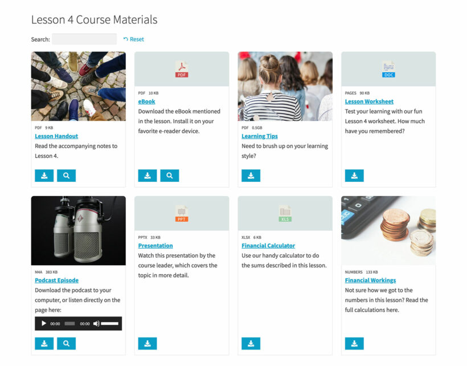The width and height of the screenshot is (467, 366).
Task: Click inside the Search input field
Action: coord(84,39)
